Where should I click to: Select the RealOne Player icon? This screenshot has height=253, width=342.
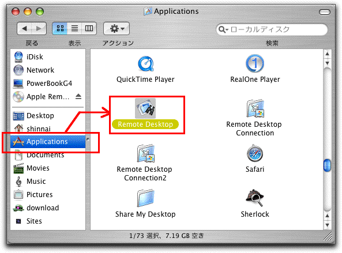[x=255, y=63]
